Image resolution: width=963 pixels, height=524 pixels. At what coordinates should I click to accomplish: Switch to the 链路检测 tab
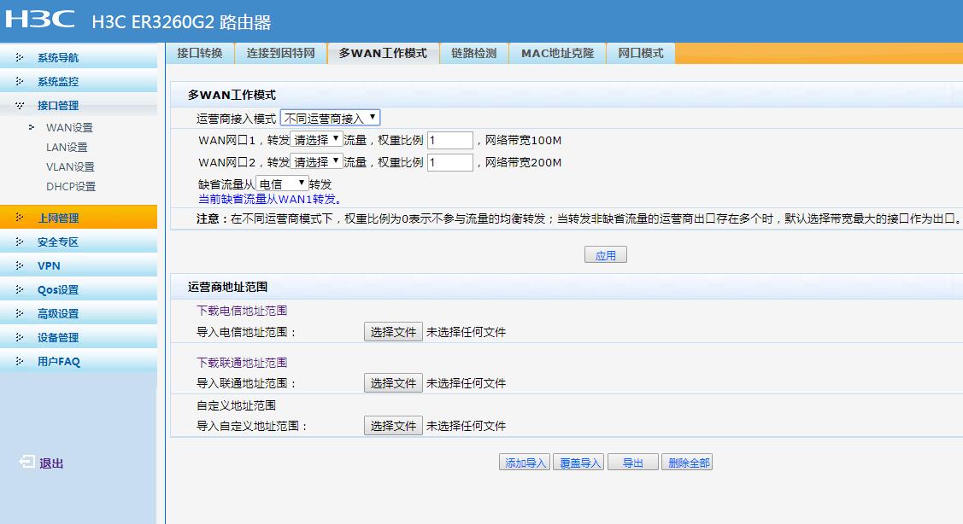pos(473,54)
